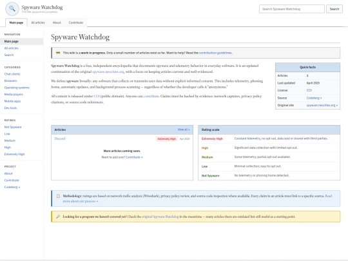Click the Low label in Rating scale
The width and height of the screenshot is (348, 261).
(x=204, y=166)
